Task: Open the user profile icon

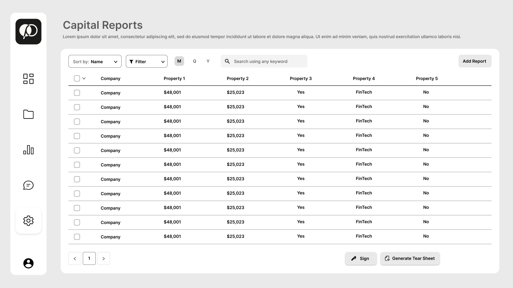Action: point(28,263)
